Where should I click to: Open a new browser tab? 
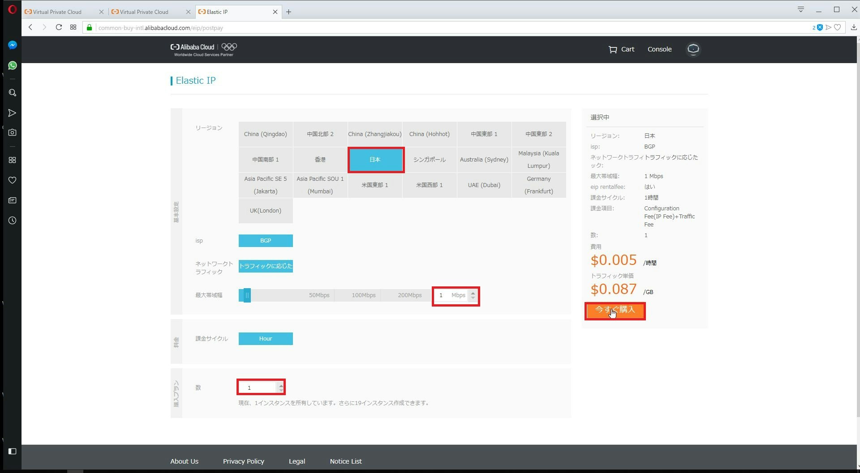[x=289, y=12]
